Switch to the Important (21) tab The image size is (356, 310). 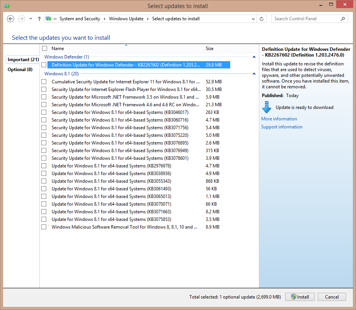23,60
